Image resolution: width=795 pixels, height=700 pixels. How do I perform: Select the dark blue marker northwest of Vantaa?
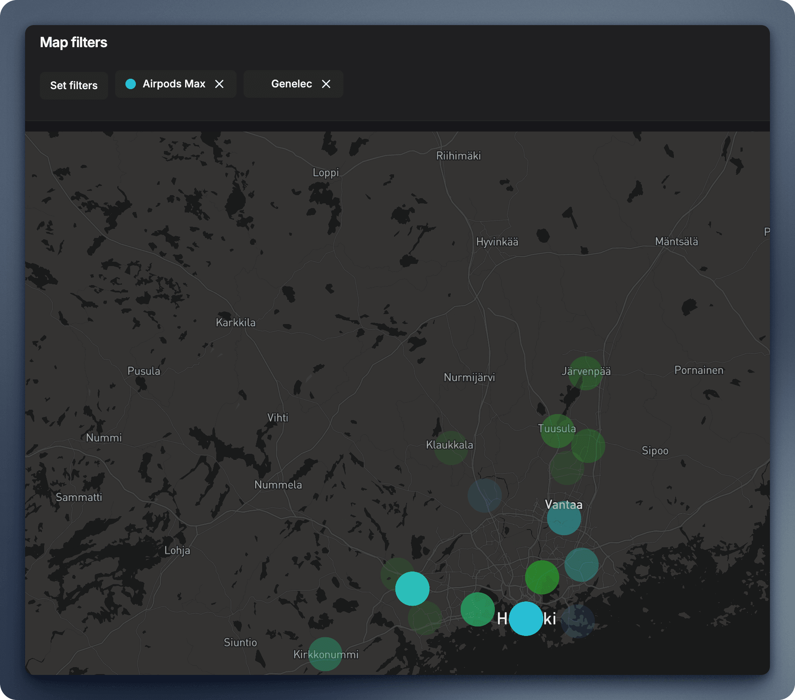click(x=484, y=495)
